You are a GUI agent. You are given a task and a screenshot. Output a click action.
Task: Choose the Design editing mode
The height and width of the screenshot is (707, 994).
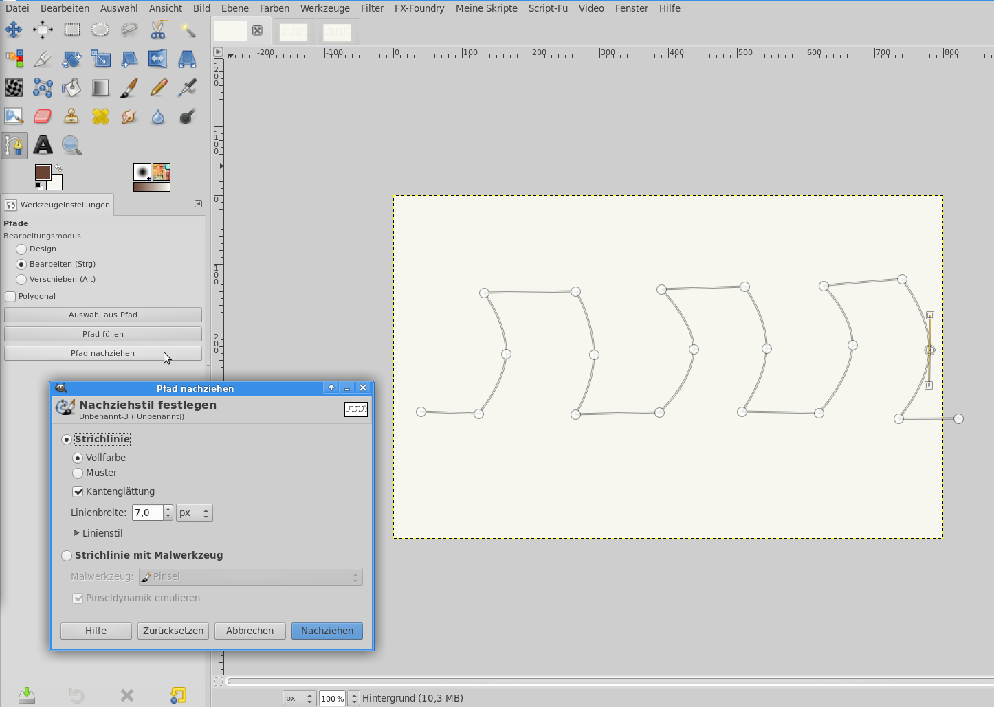[22, 249]
